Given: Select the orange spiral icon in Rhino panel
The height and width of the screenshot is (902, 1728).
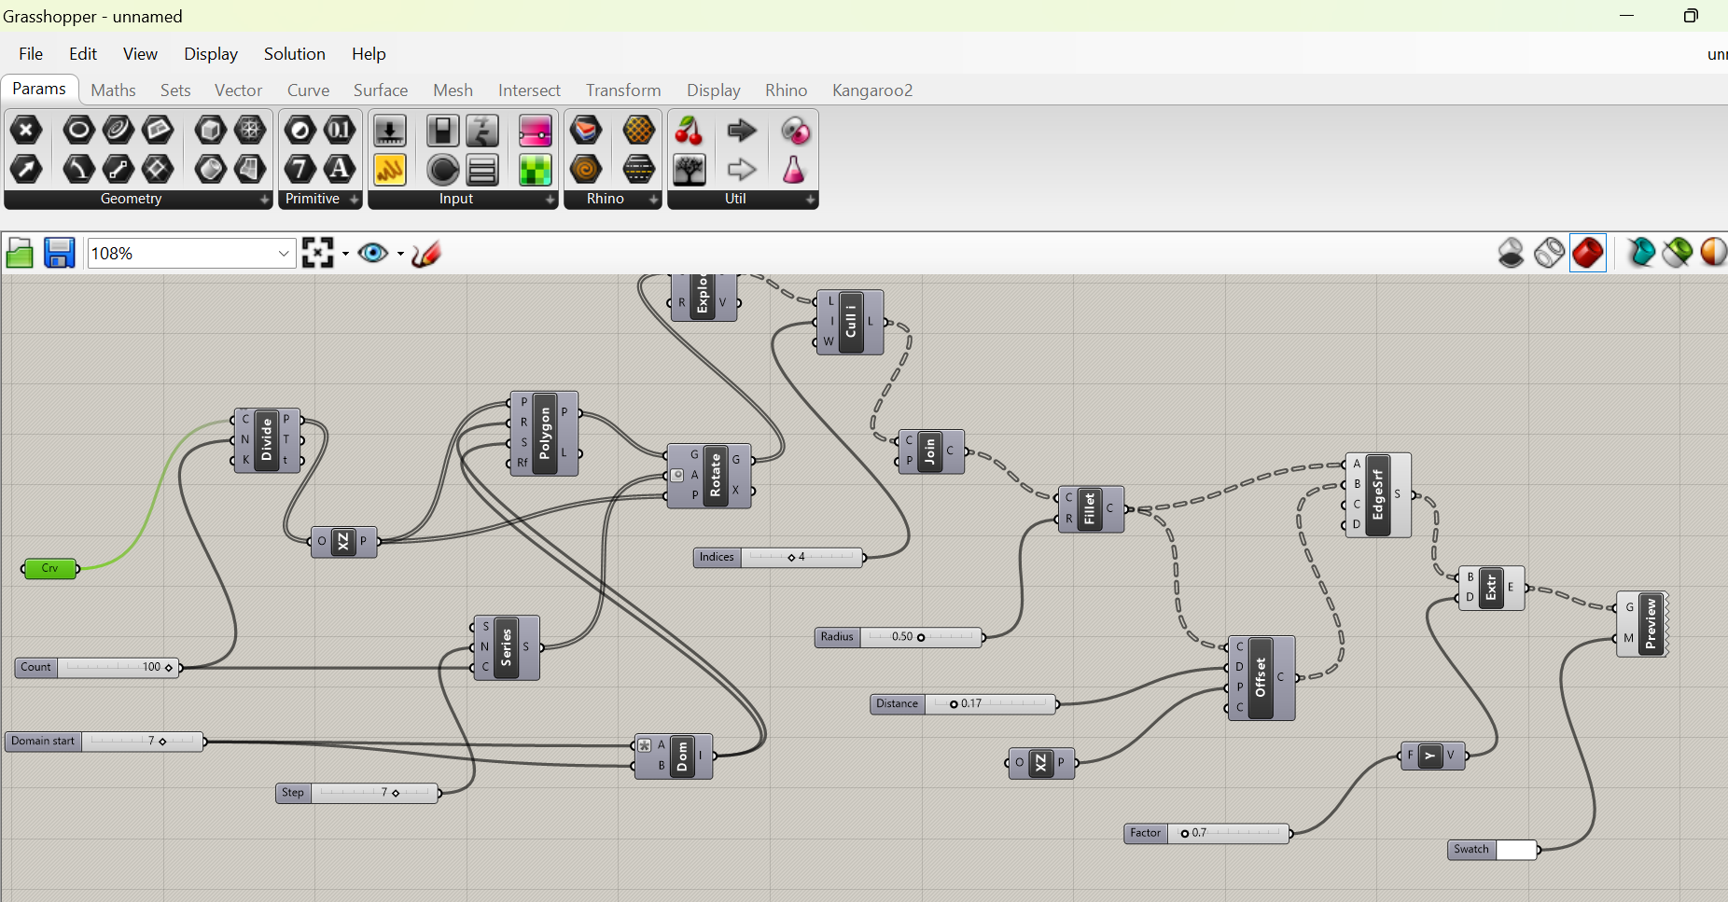Looking at the screenshot, I should [586, 170].
